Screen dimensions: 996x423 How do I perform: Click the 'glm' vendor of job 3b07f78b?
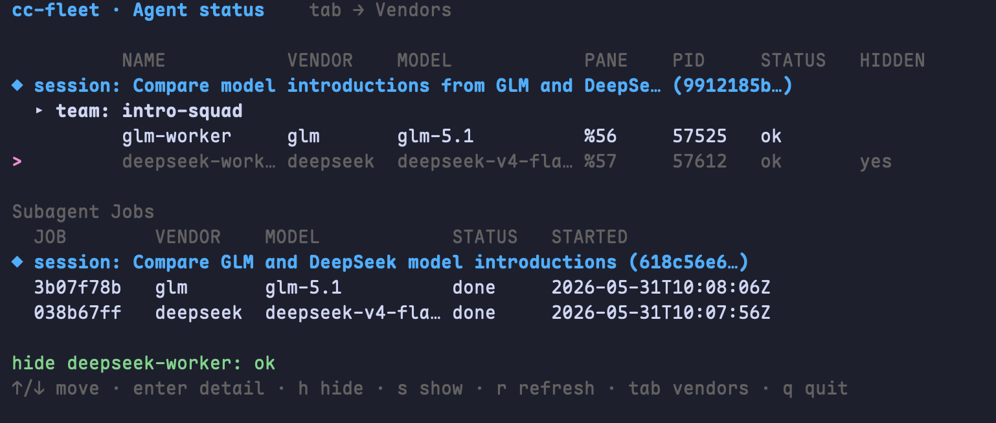pyautogui.click(x=172, y=287)
